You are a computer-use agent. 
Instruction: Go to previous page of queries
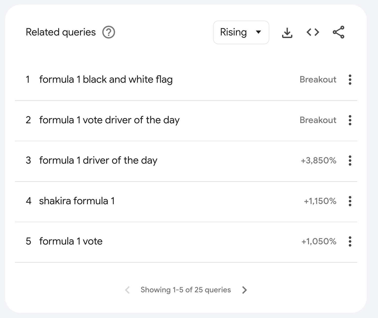pyautogui.click(x=127, y=290)
